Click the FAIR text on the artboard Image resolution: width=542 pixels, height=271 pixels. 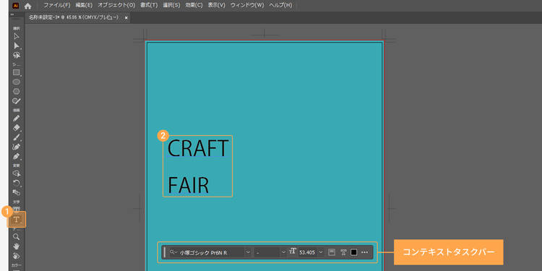(188, 185)
